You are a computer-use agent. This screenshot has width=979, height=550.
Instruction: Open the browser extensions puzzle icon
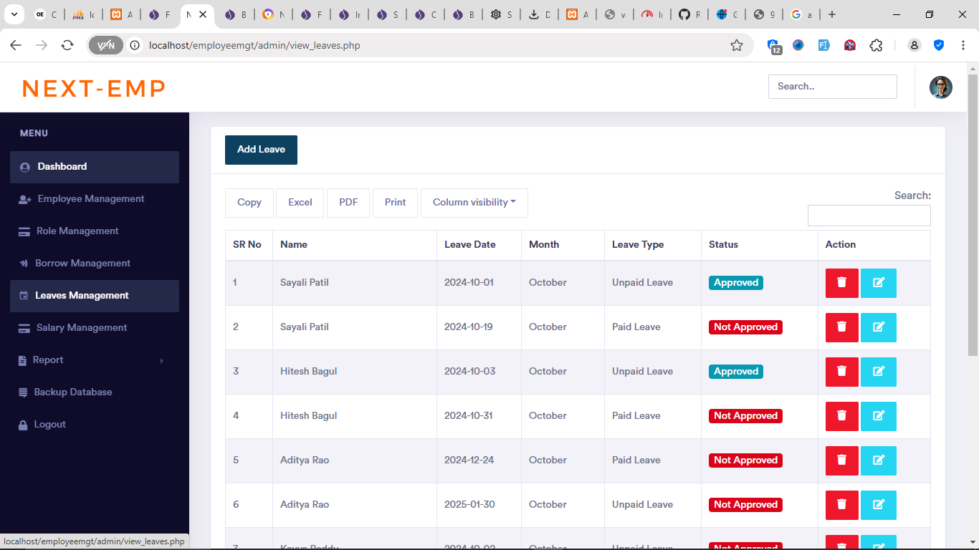click(876, 45)
